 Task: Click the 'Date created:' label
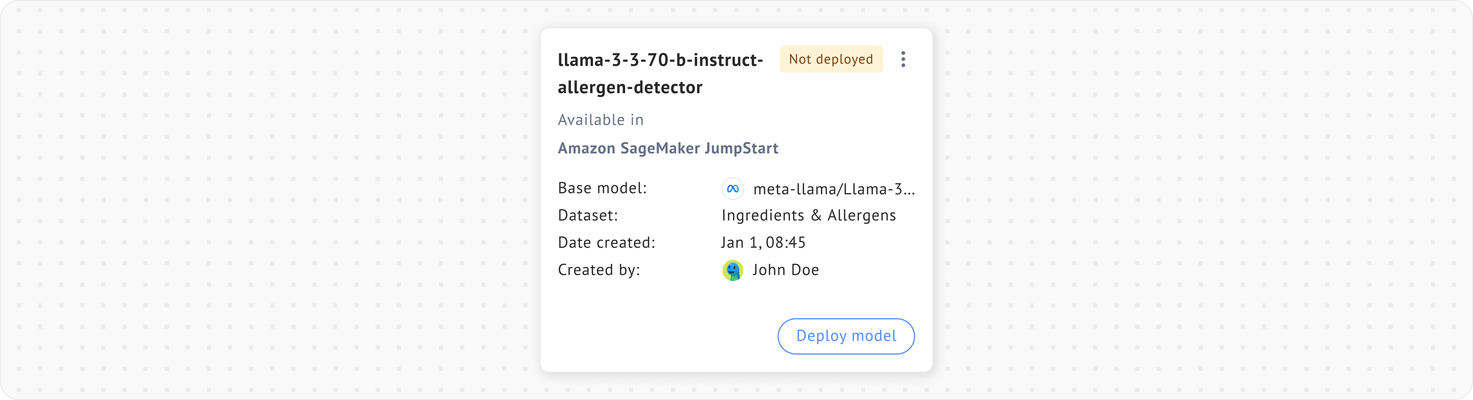[606, 243]
